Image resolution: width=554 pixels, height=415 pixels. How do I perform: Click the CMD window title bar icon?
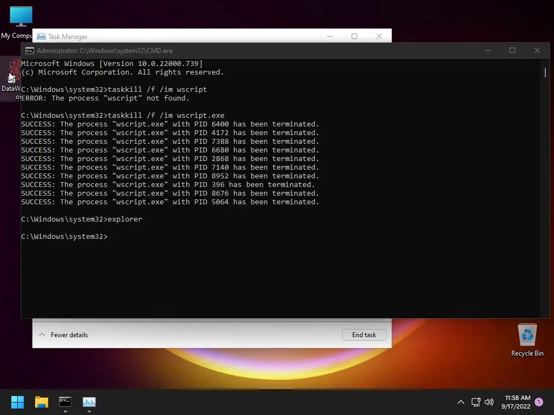30,51
